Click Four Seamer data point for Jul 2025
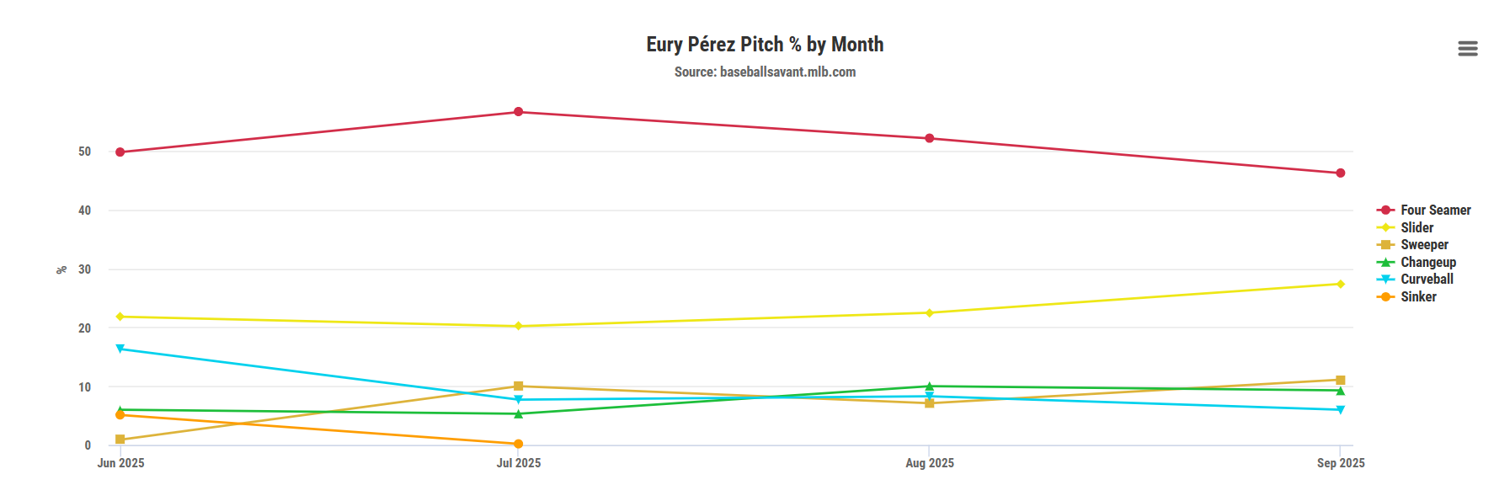This screenshot has width=1510, height=485. (519, 112)
